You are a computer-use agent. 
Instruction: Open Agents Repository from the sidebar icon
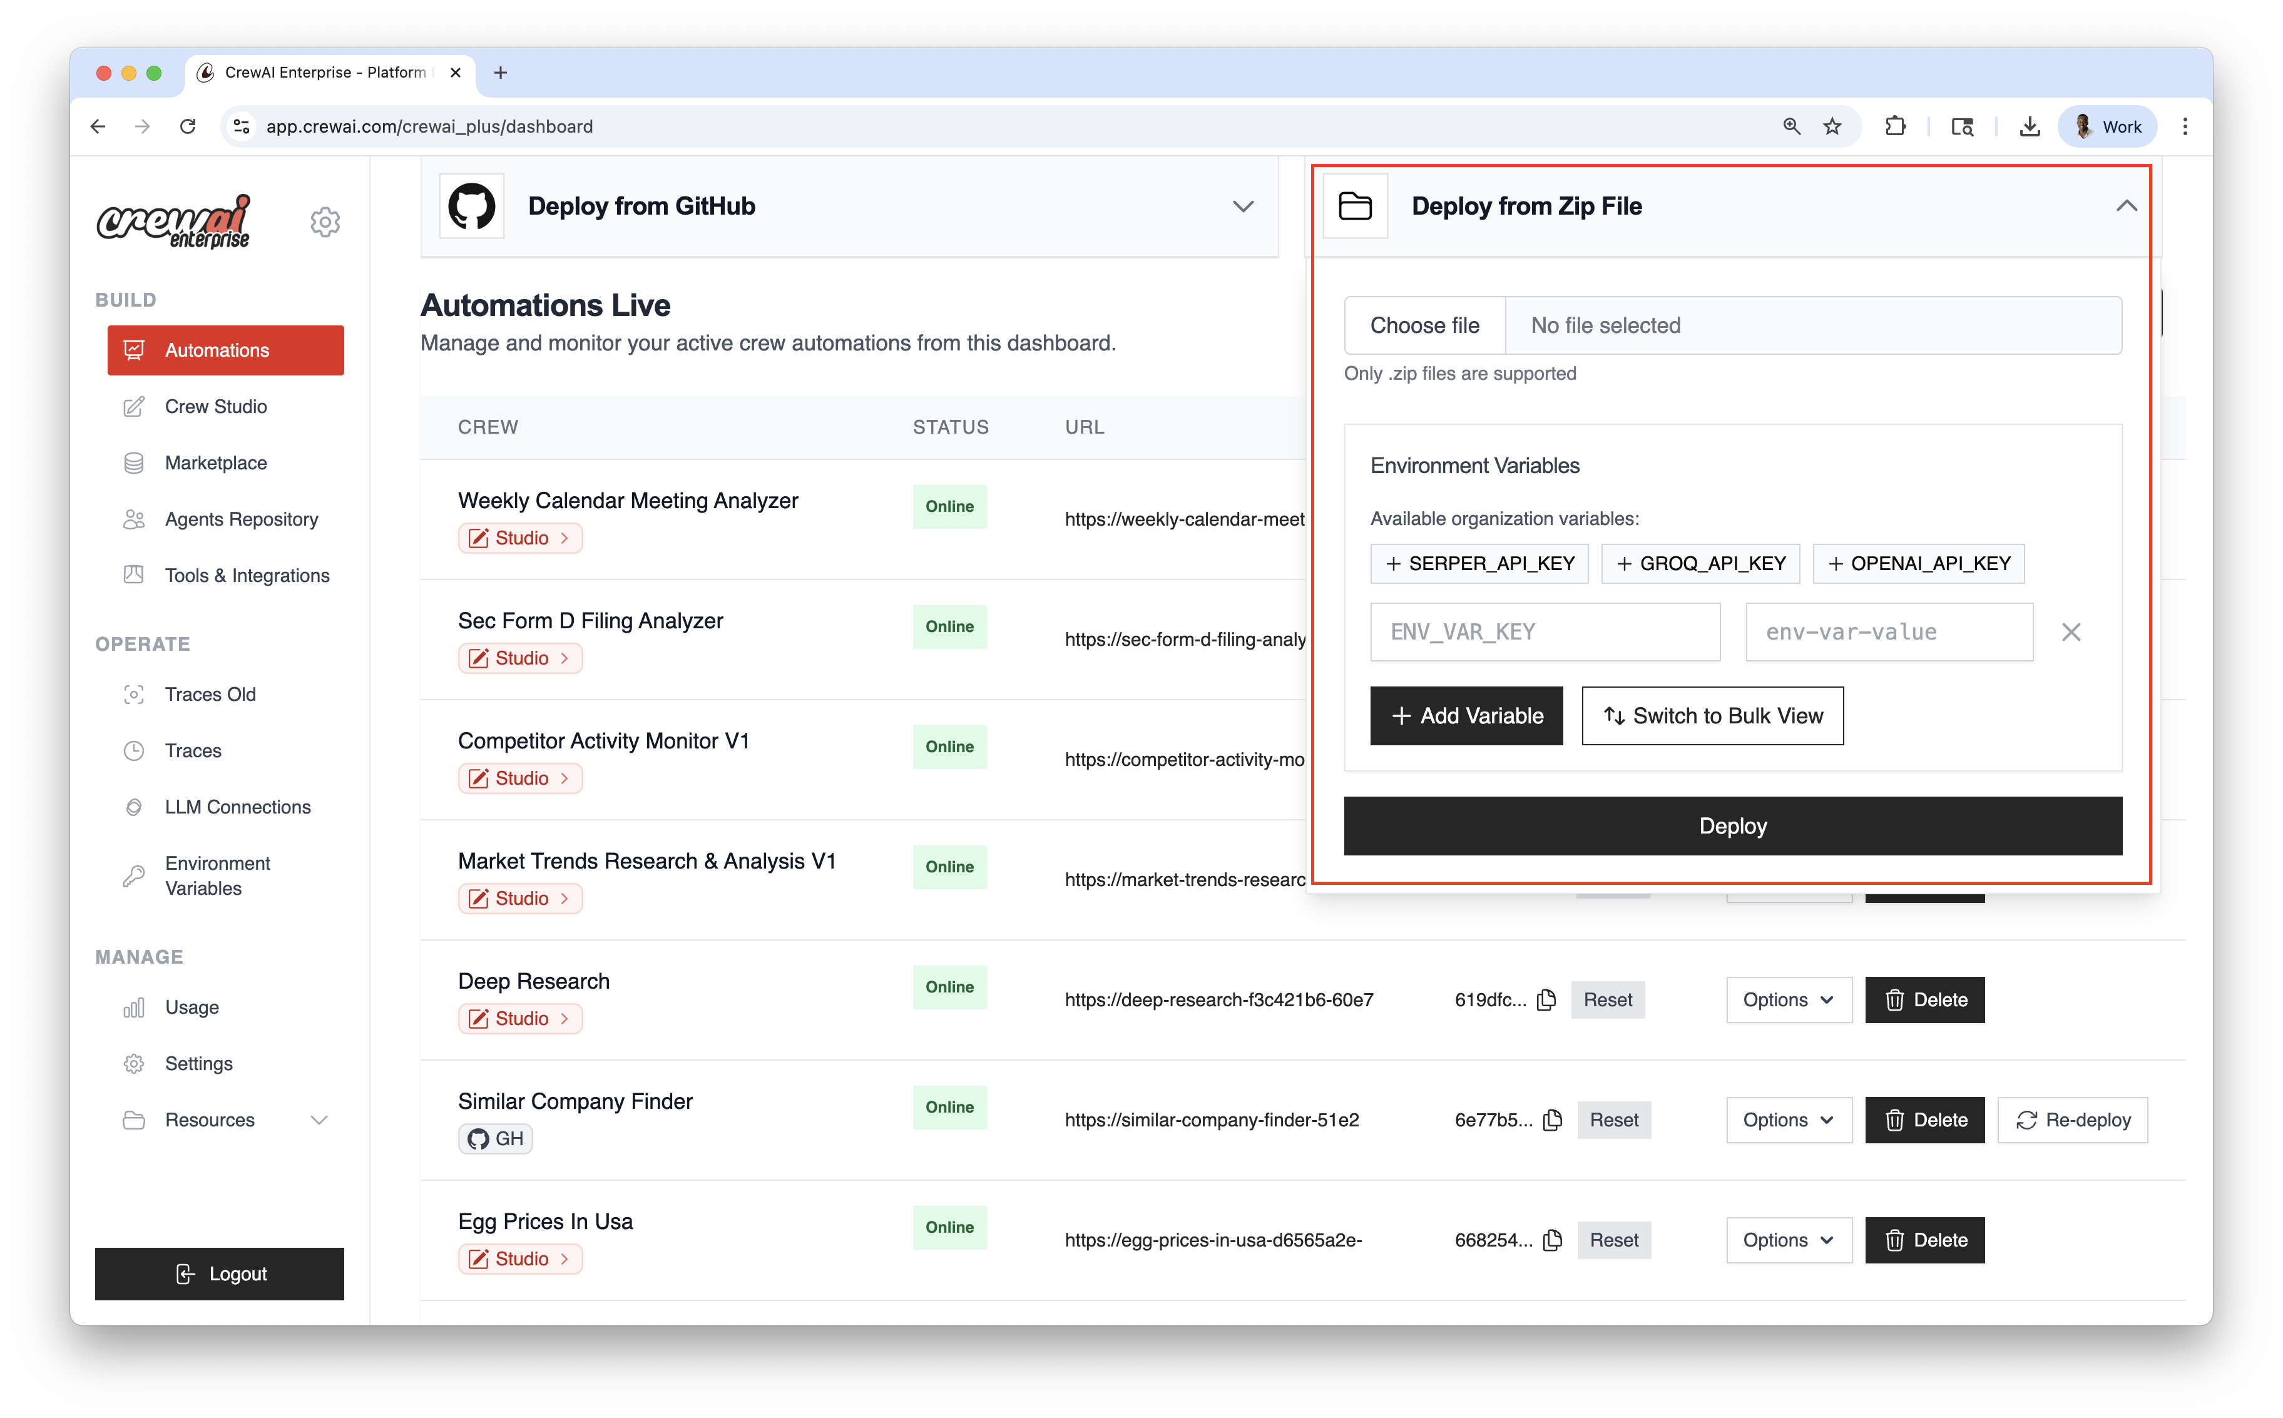[134, 519]
